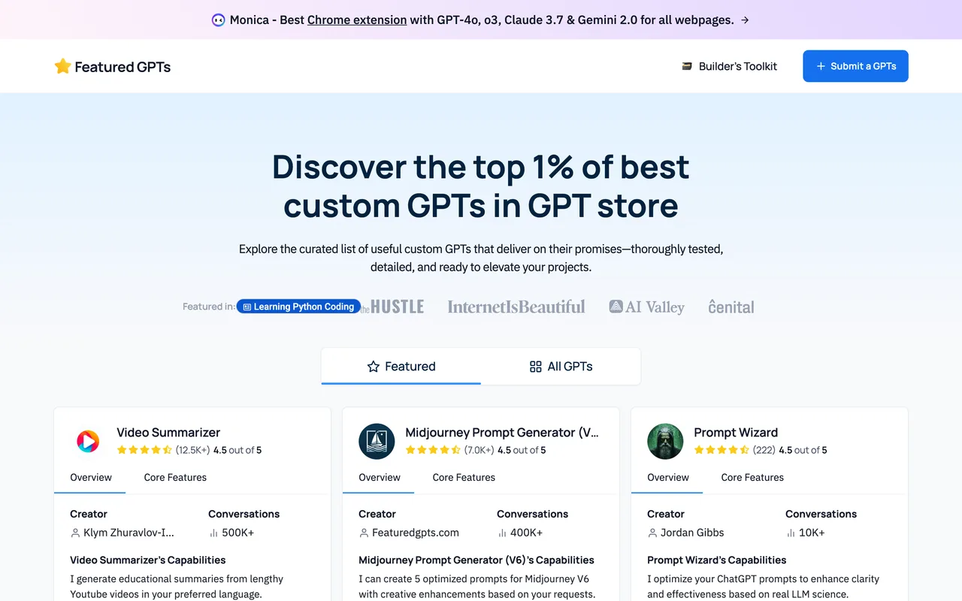Click the arrow at banner's end
This screenshot has height=601, width=962.
(745, 20)
